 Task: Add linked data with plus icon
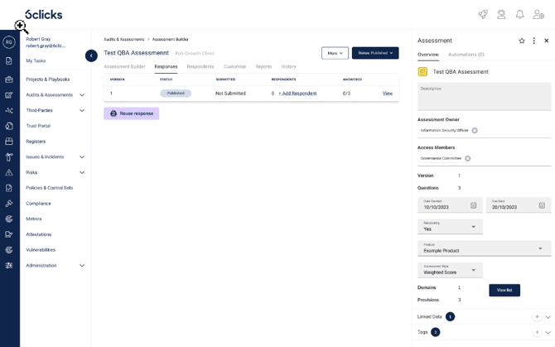[x=537, y=316]
